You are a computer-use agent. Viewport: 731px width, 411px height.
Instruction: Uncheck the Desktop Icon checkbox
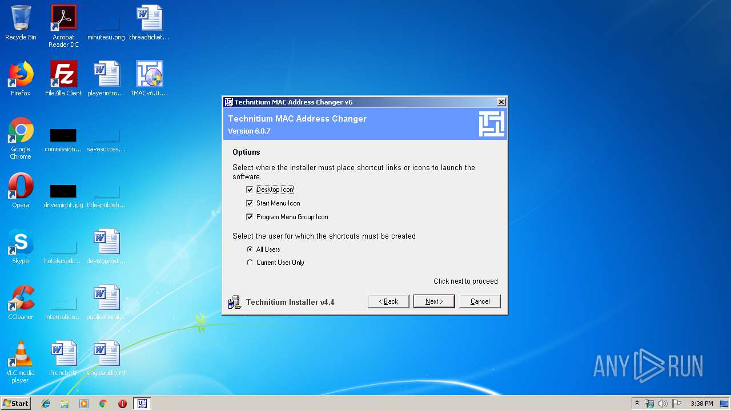[x=250, y=190]
